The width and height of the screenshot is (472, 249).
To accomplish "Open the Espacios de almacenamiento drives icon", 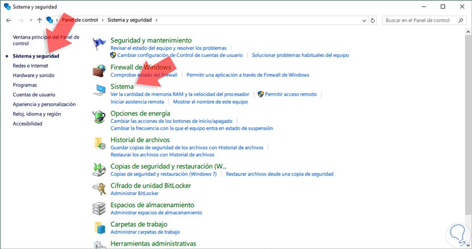I will (x=99, y=209).
